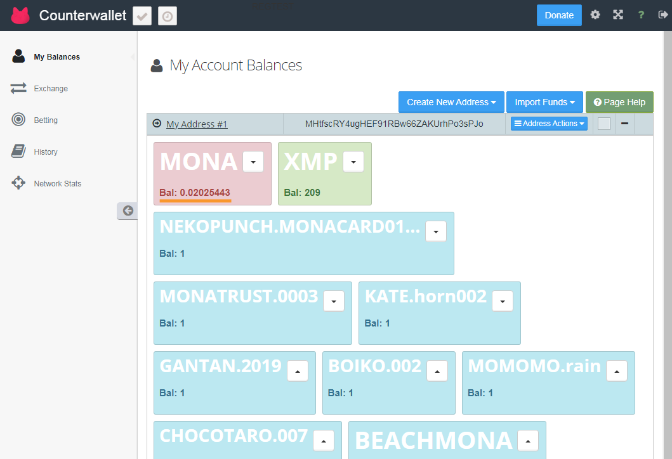
Task: Click the checkmark icon in header
Action: point(142,16)
